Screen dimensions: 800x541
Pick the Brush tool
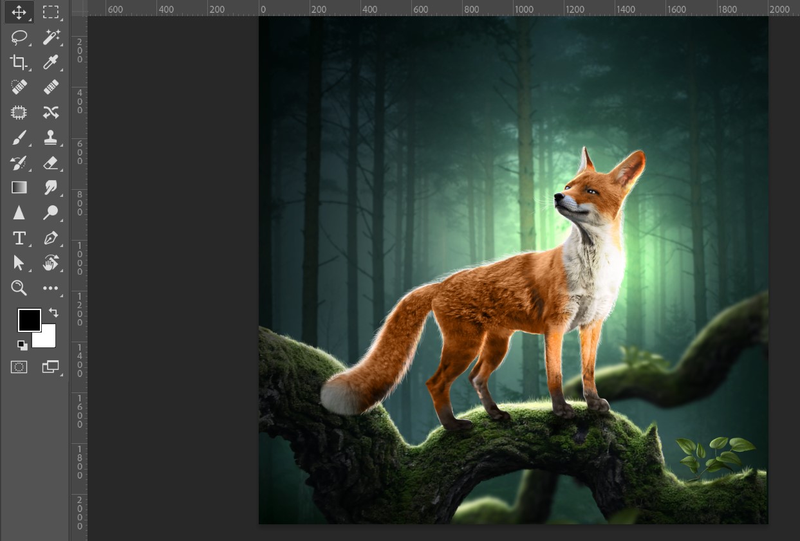tap(19, 138)
